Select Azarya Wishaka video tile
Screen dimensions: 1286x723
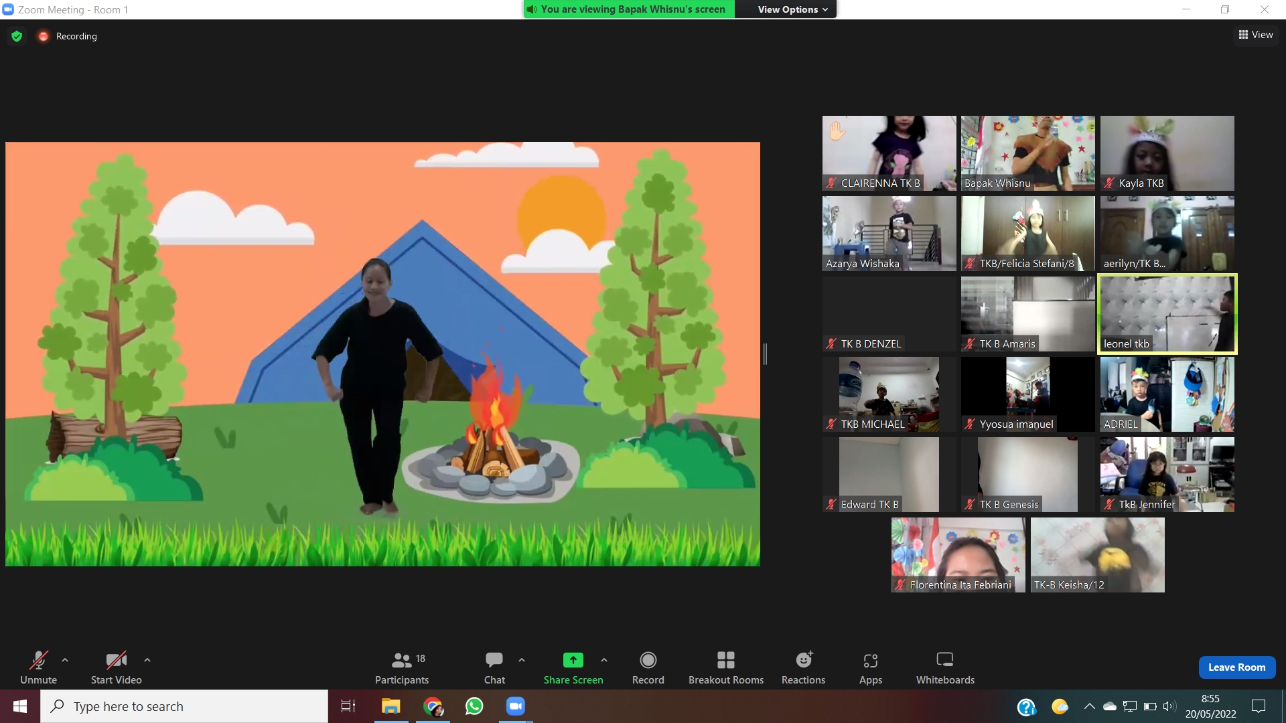[889, 234]
